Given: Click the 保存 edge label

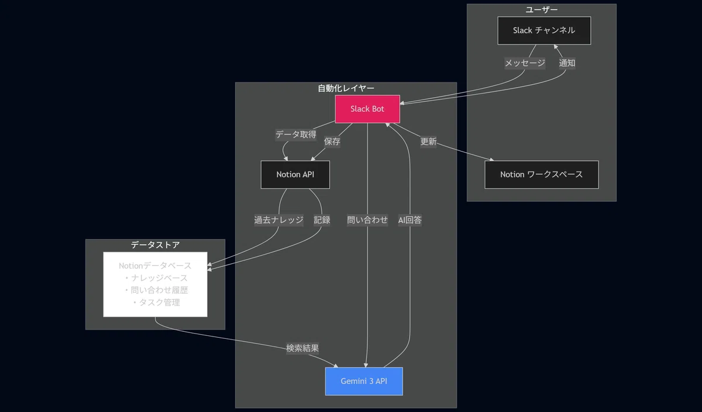Looking at the screenshot, I should pos(332,141).
